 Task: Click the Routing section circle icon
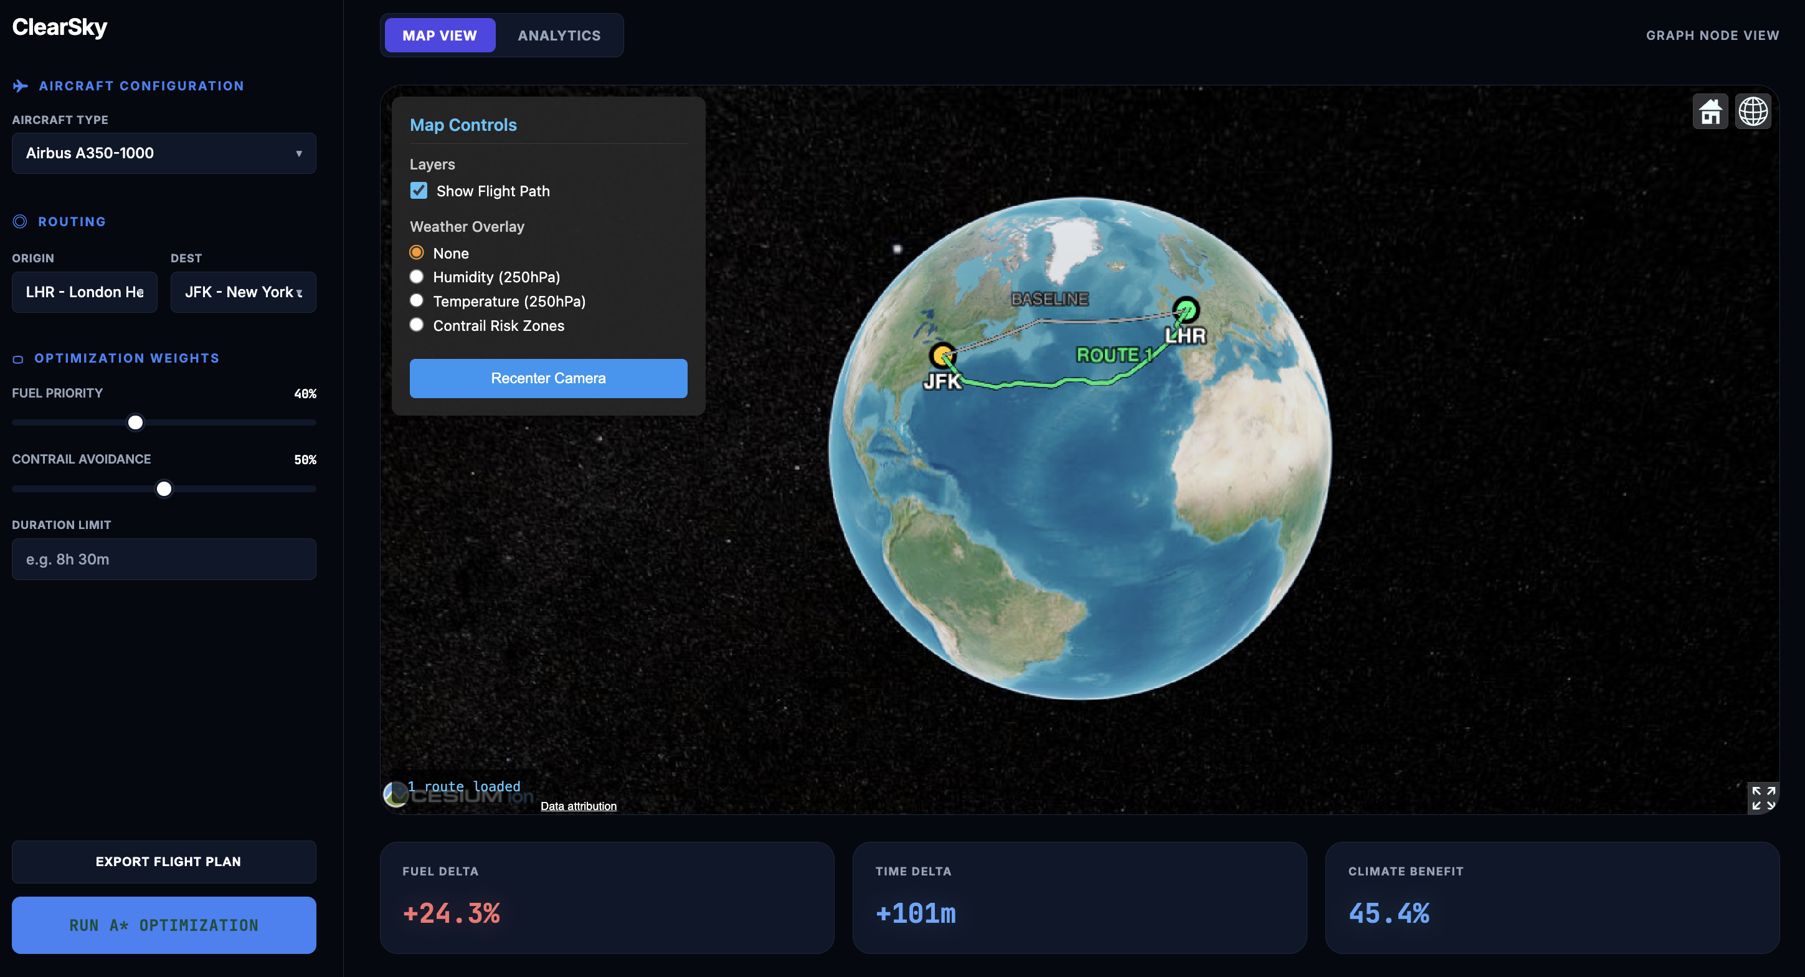tap(20, 221)
